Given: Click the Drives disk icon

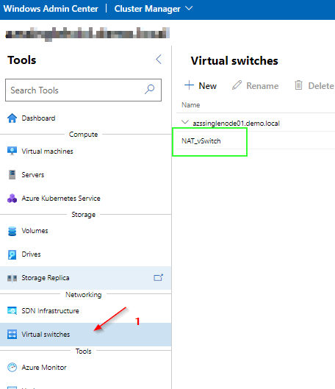Looking at the screenshot, I should pyautogui.click(x=12, y=254).
